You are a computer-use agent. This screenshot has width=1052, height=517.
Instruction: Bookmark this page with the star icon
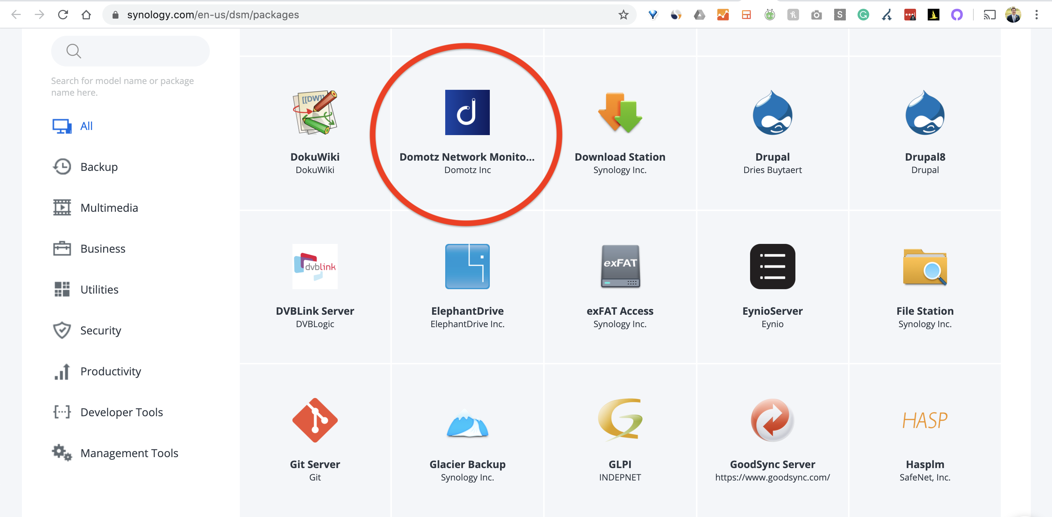623,15
